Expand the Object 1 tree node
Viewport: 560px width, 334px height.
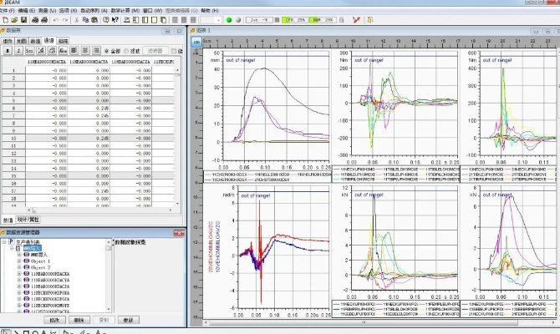point(18,261)
